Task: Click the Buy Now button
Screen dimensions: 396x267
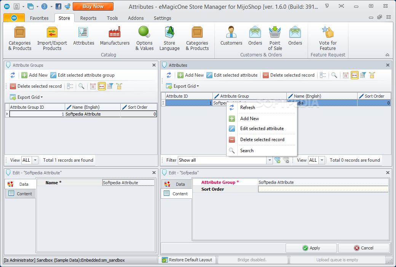Action: (93, 6)
